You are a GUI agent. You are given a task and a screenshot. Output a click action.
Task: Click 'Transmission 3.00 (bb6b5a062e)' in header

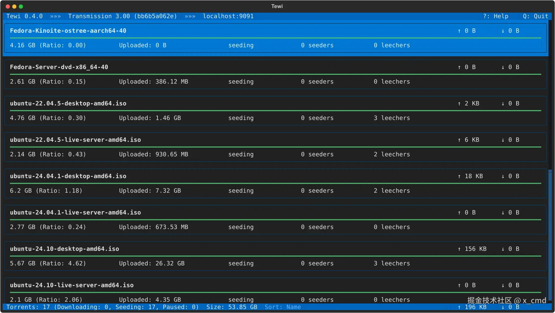(x=123, y=16)
